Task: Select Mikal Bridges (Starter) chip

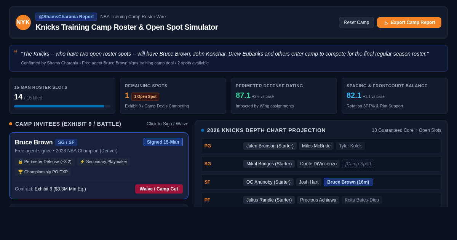Action: [269, 164]
